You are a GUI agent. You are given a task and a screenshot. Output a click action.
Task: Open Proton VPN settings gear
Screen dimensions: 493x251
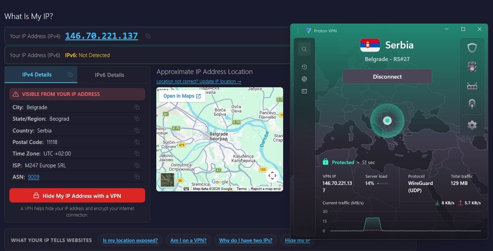click(x=472, y=125)
